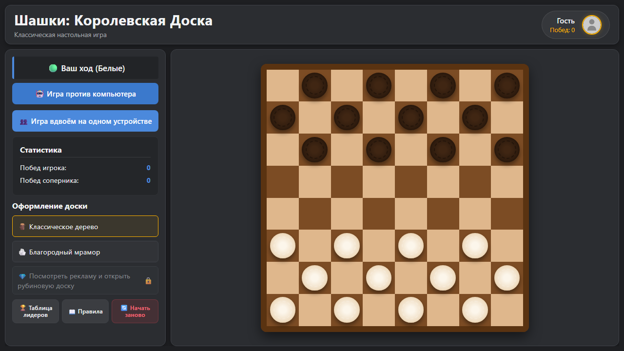Watch ad to unlock ruby board

[x=85, y=280]
